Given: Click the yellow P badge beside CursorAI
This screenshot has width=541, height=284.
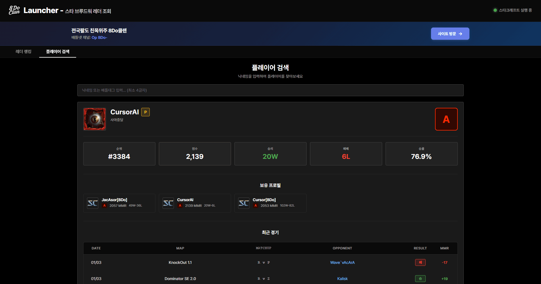Looking at the screenshot, I should click(145, 112).
